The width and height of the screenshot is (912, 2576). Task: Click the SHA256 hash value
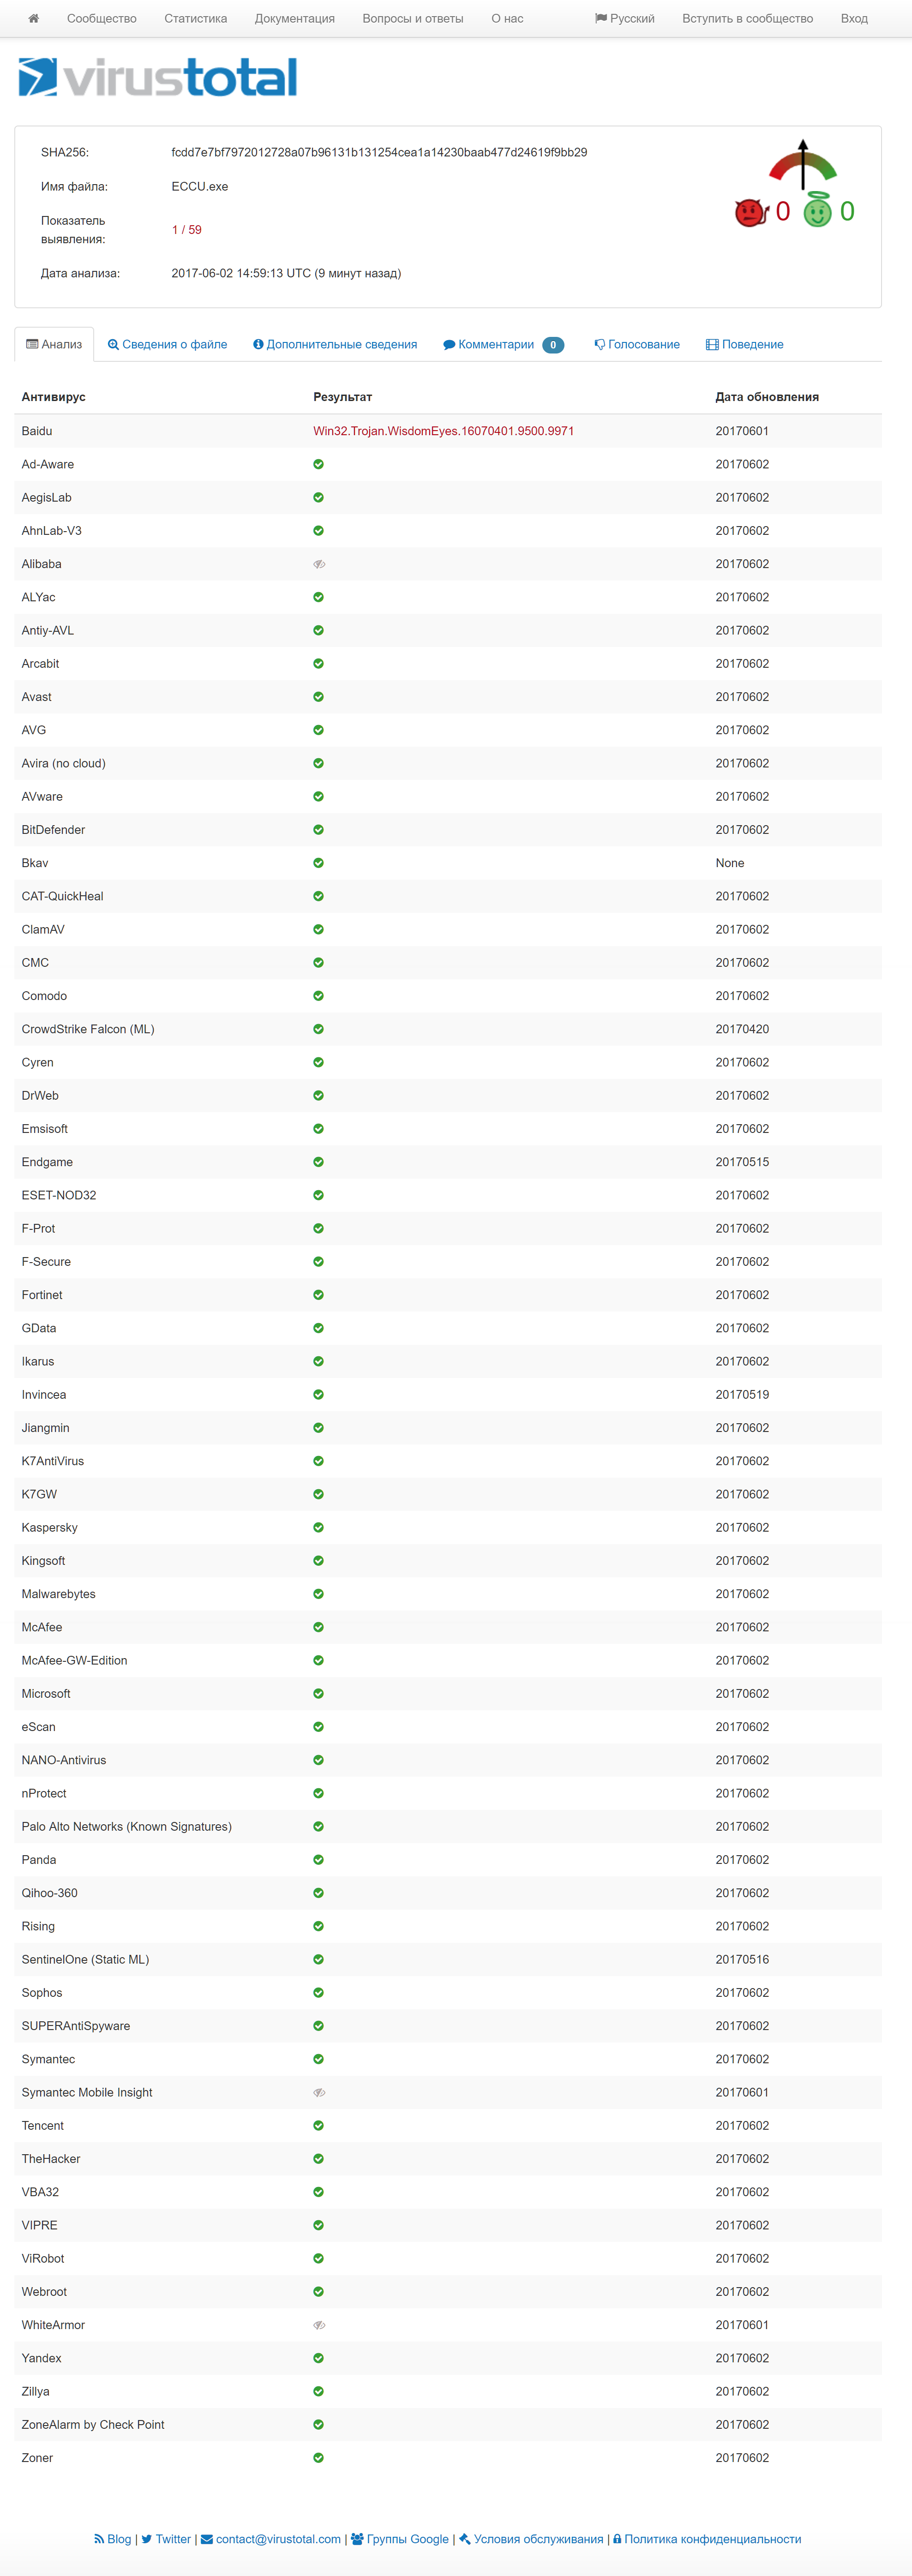pyautogui.click(x=379, y=152)
